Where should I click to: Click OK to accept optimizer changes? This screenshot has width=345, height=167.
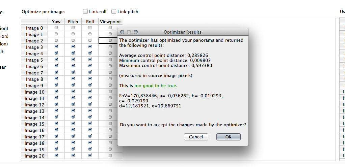pos(228,137)
